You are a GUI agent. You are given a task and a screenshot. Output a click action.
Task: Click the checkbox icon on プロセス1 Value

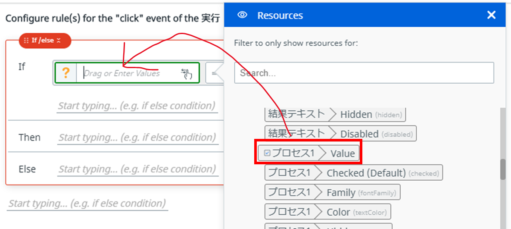[x=267, y=153]
